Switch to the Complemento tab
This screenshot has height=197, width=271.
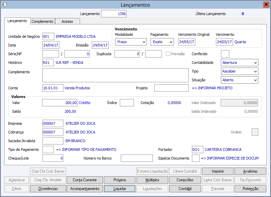coord(42,21)
